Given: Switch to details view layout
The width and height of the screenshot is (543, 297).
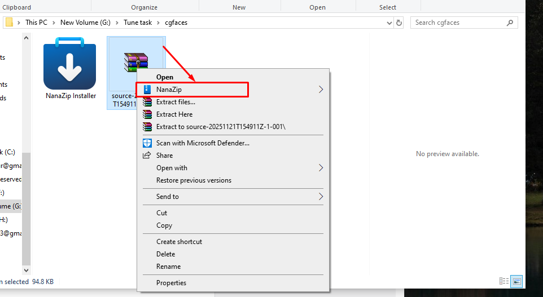Looking at the screenshot, I should pos(504,281).
